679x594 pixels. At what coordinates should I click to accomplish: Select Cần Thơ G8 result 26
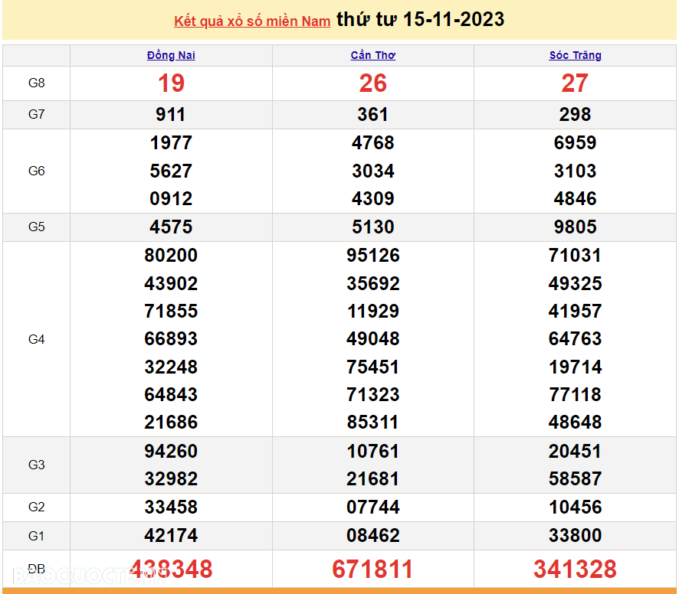373,83
